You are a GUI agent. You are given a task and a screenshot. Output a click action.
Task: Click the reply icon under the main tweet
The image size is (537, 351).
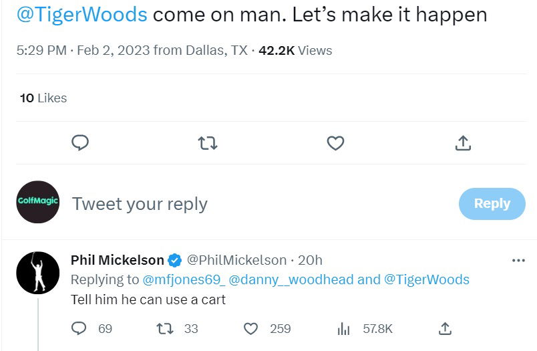[80, 143]
